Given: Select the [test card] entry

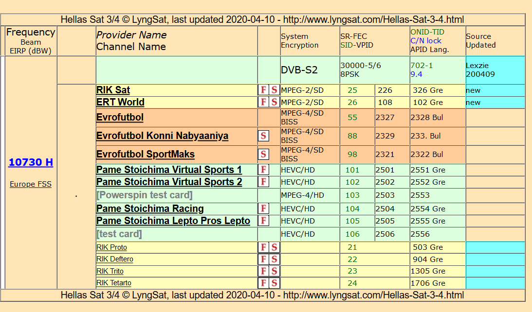Looking at the screenshot, I should tap(119, 234).
